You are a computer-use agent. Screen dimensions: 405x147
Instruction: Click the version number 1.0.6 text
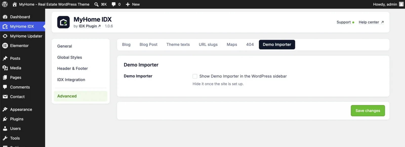pyautogui.click(x=109, y=26)
